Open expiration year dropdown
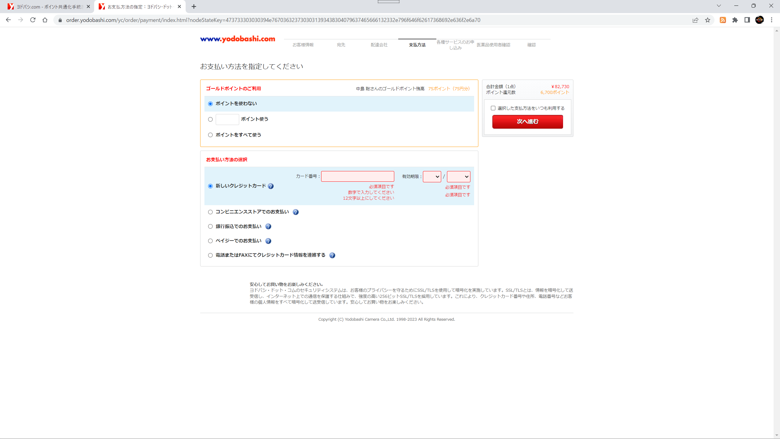 458,177
